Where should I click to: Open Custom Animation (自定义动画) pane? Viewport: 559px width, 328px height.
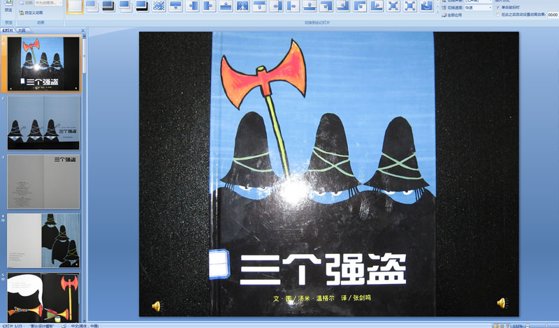coord(31,13)
